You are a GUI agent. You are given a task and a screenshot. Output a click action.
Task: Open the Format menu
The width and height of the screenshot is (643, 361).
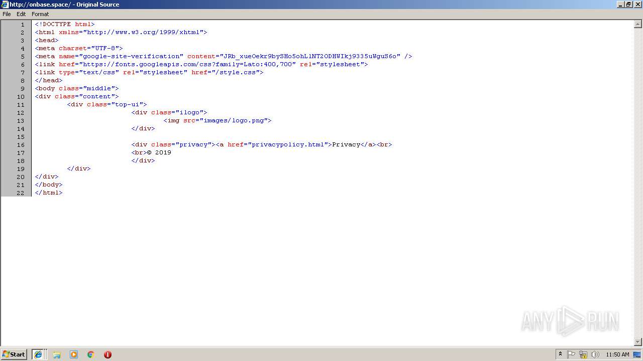pyautogui.click(x=40, y=14)
